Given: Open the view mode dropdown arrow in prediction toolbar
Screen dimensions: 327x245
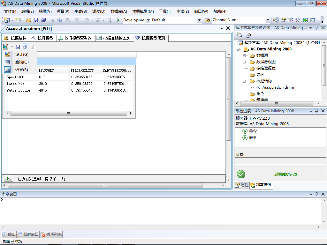Looking at the screenshot, I should click(12, 47).
